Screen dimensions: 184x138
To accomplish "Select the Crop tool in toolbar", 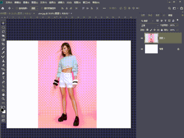I will coord(3,44).
